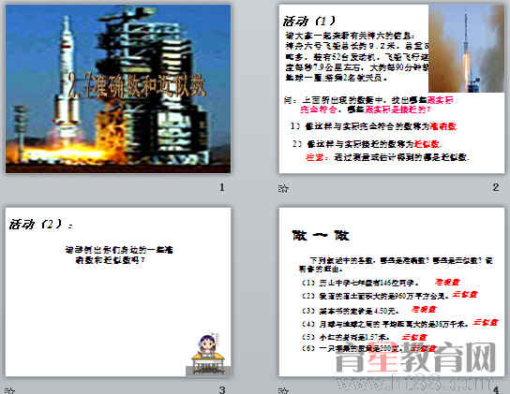Click the 做一做 heading on slide 4
Image resolution: width=510 pixels, height=394 pixels.
pos(321,235)
